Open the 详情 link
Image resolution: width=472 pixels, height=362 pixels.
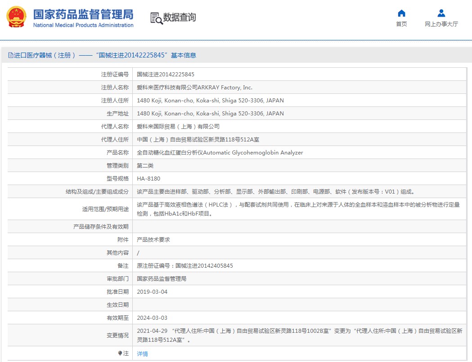[x=142, y=353]
